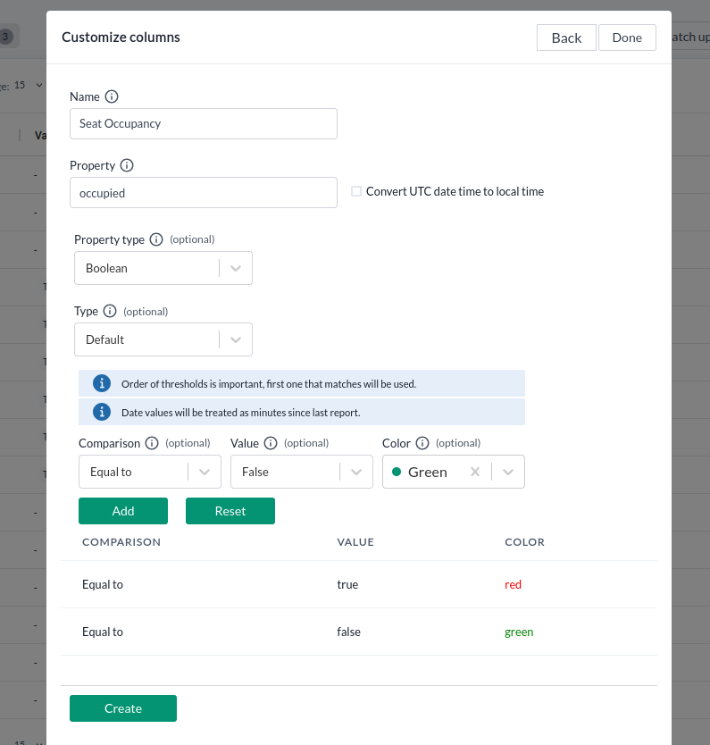
Task: Click the info icon next to Name
Action: click(x=112, y=96)
